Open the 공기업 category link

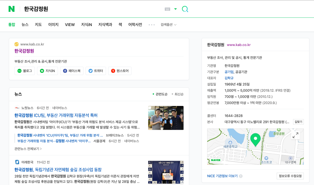pyautogui.click(x=229, y=72)
